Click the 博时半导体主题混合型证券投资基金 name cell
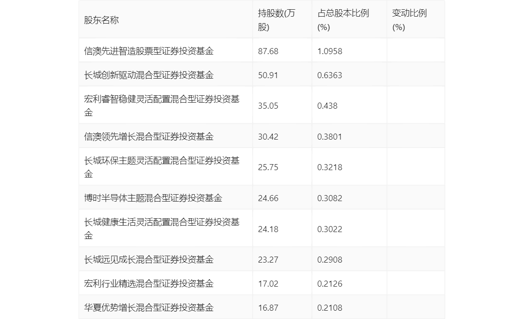 (166, 198)
